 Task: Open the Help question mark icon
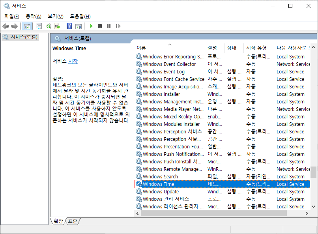69,26
